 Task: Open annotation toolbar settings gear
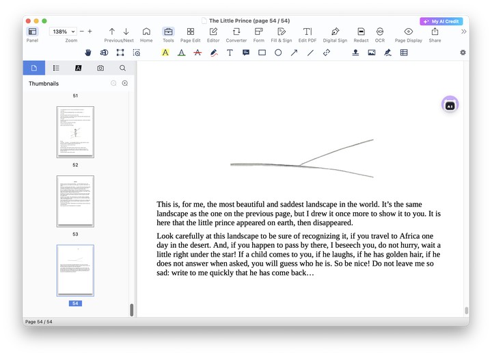(x=463, y=53)
